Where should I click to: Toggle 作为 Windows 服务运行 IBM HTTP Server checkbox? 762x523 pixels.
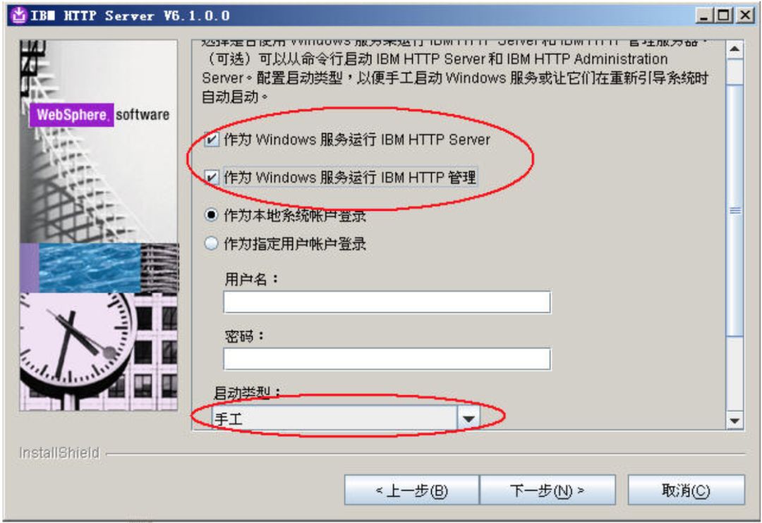click(x=212, y=140)
